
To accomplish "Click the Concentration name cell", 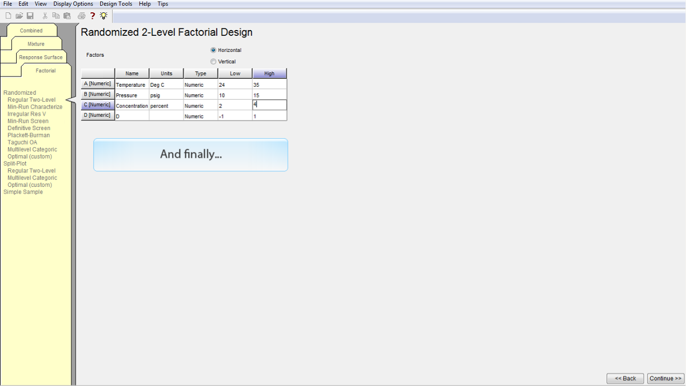I will click(132, 105).
